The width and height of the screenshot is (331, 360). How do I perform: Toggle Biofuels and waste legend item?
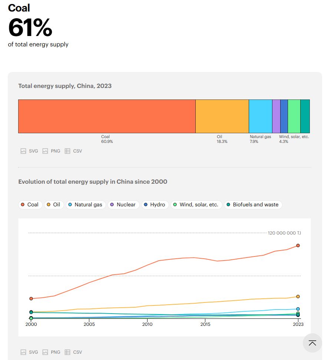253,204
